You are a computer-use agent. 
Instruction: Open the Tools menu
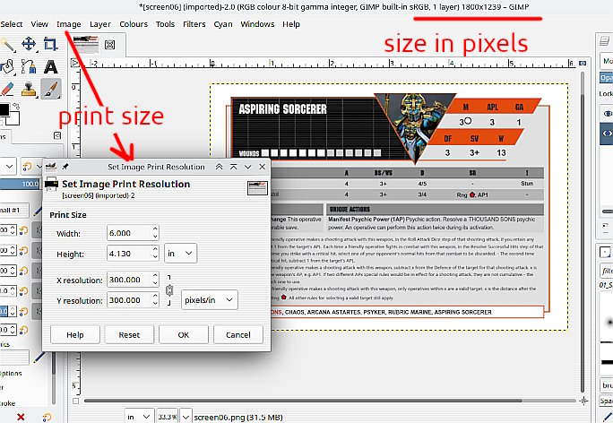point(165,24)
